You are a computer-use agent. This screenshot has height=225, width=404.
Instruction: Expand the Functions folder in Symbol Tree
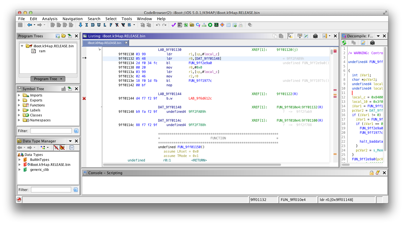tap(19, 105)
